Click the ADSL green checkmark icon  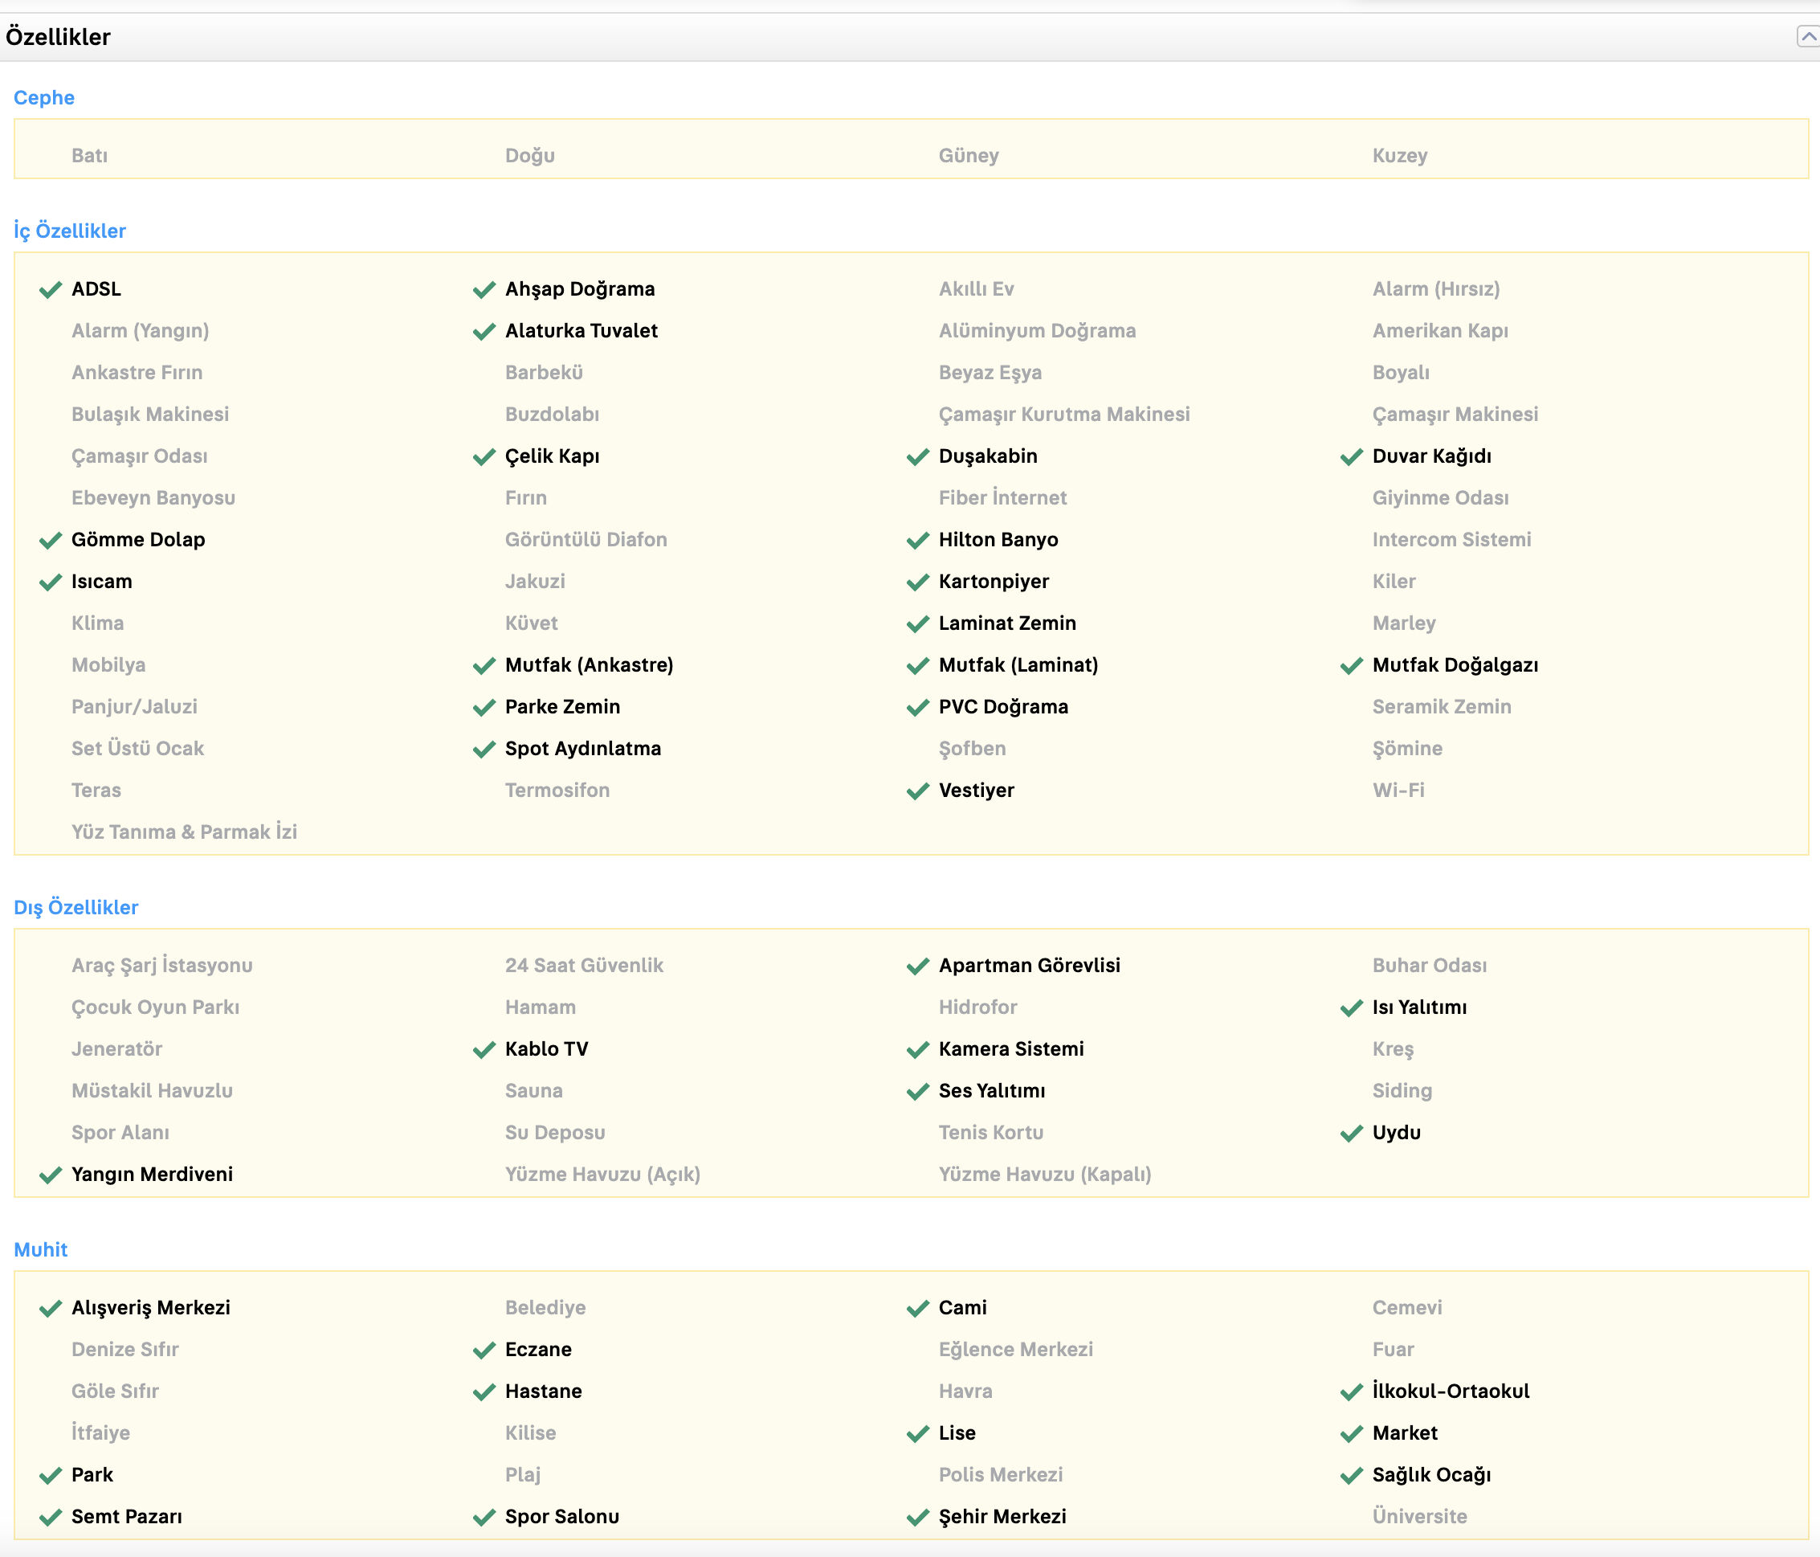[x=51, y=290]
